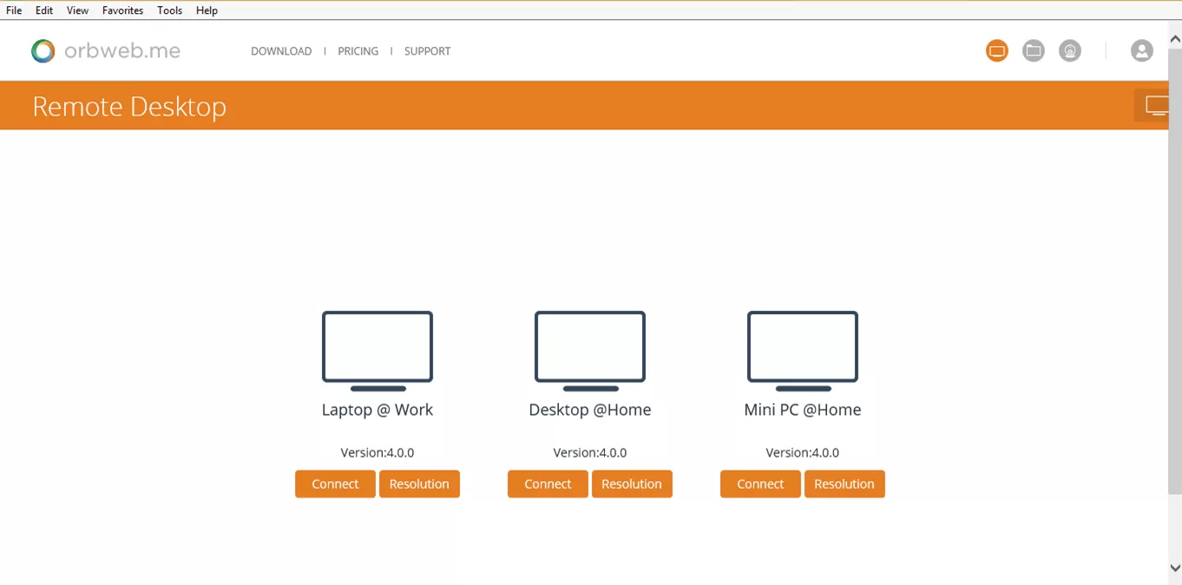Open the user account profile icon
Viewport: 1182px width, 585px height.
[1142, 51]
